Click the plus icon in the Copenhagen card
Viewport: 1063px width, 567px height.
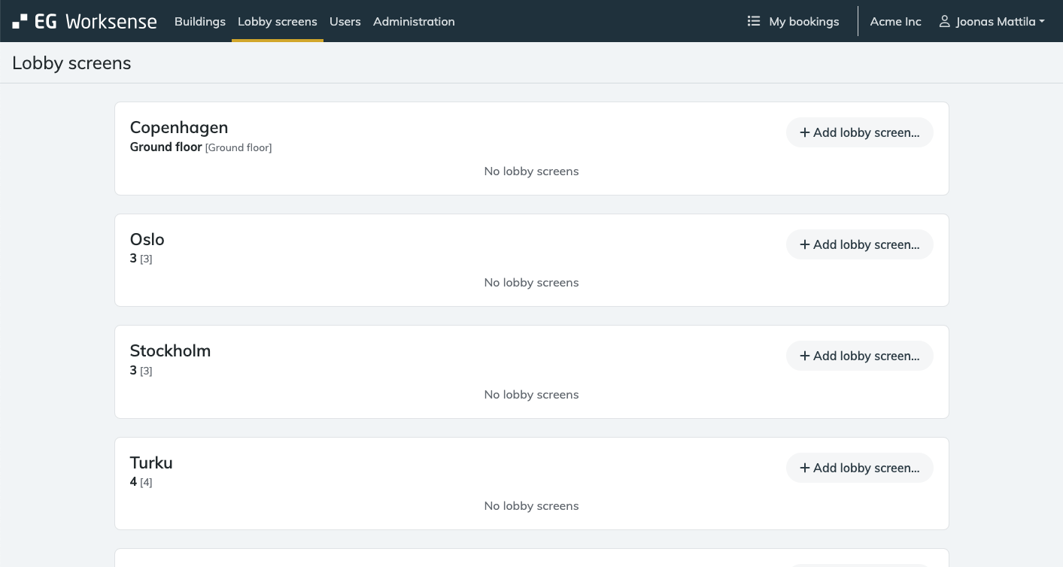(804, 133)
